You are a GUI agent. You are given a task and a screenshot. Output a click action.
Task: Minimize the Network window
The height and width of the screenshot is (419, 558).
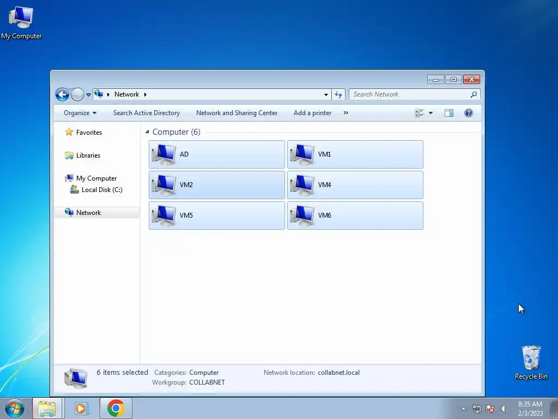click(435, 80)
